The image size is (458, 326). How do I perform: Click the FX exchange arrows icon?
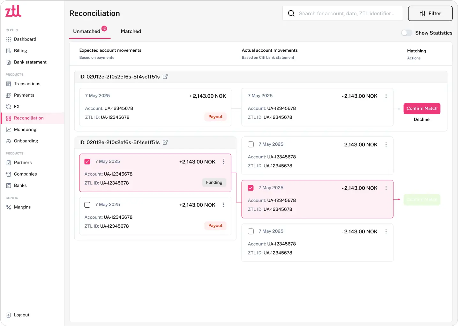pyautogui.click(x=9, y=107)
